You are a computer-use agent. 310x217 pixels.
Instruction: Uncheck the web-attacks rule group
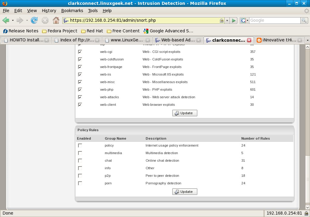tap(80, 97)
